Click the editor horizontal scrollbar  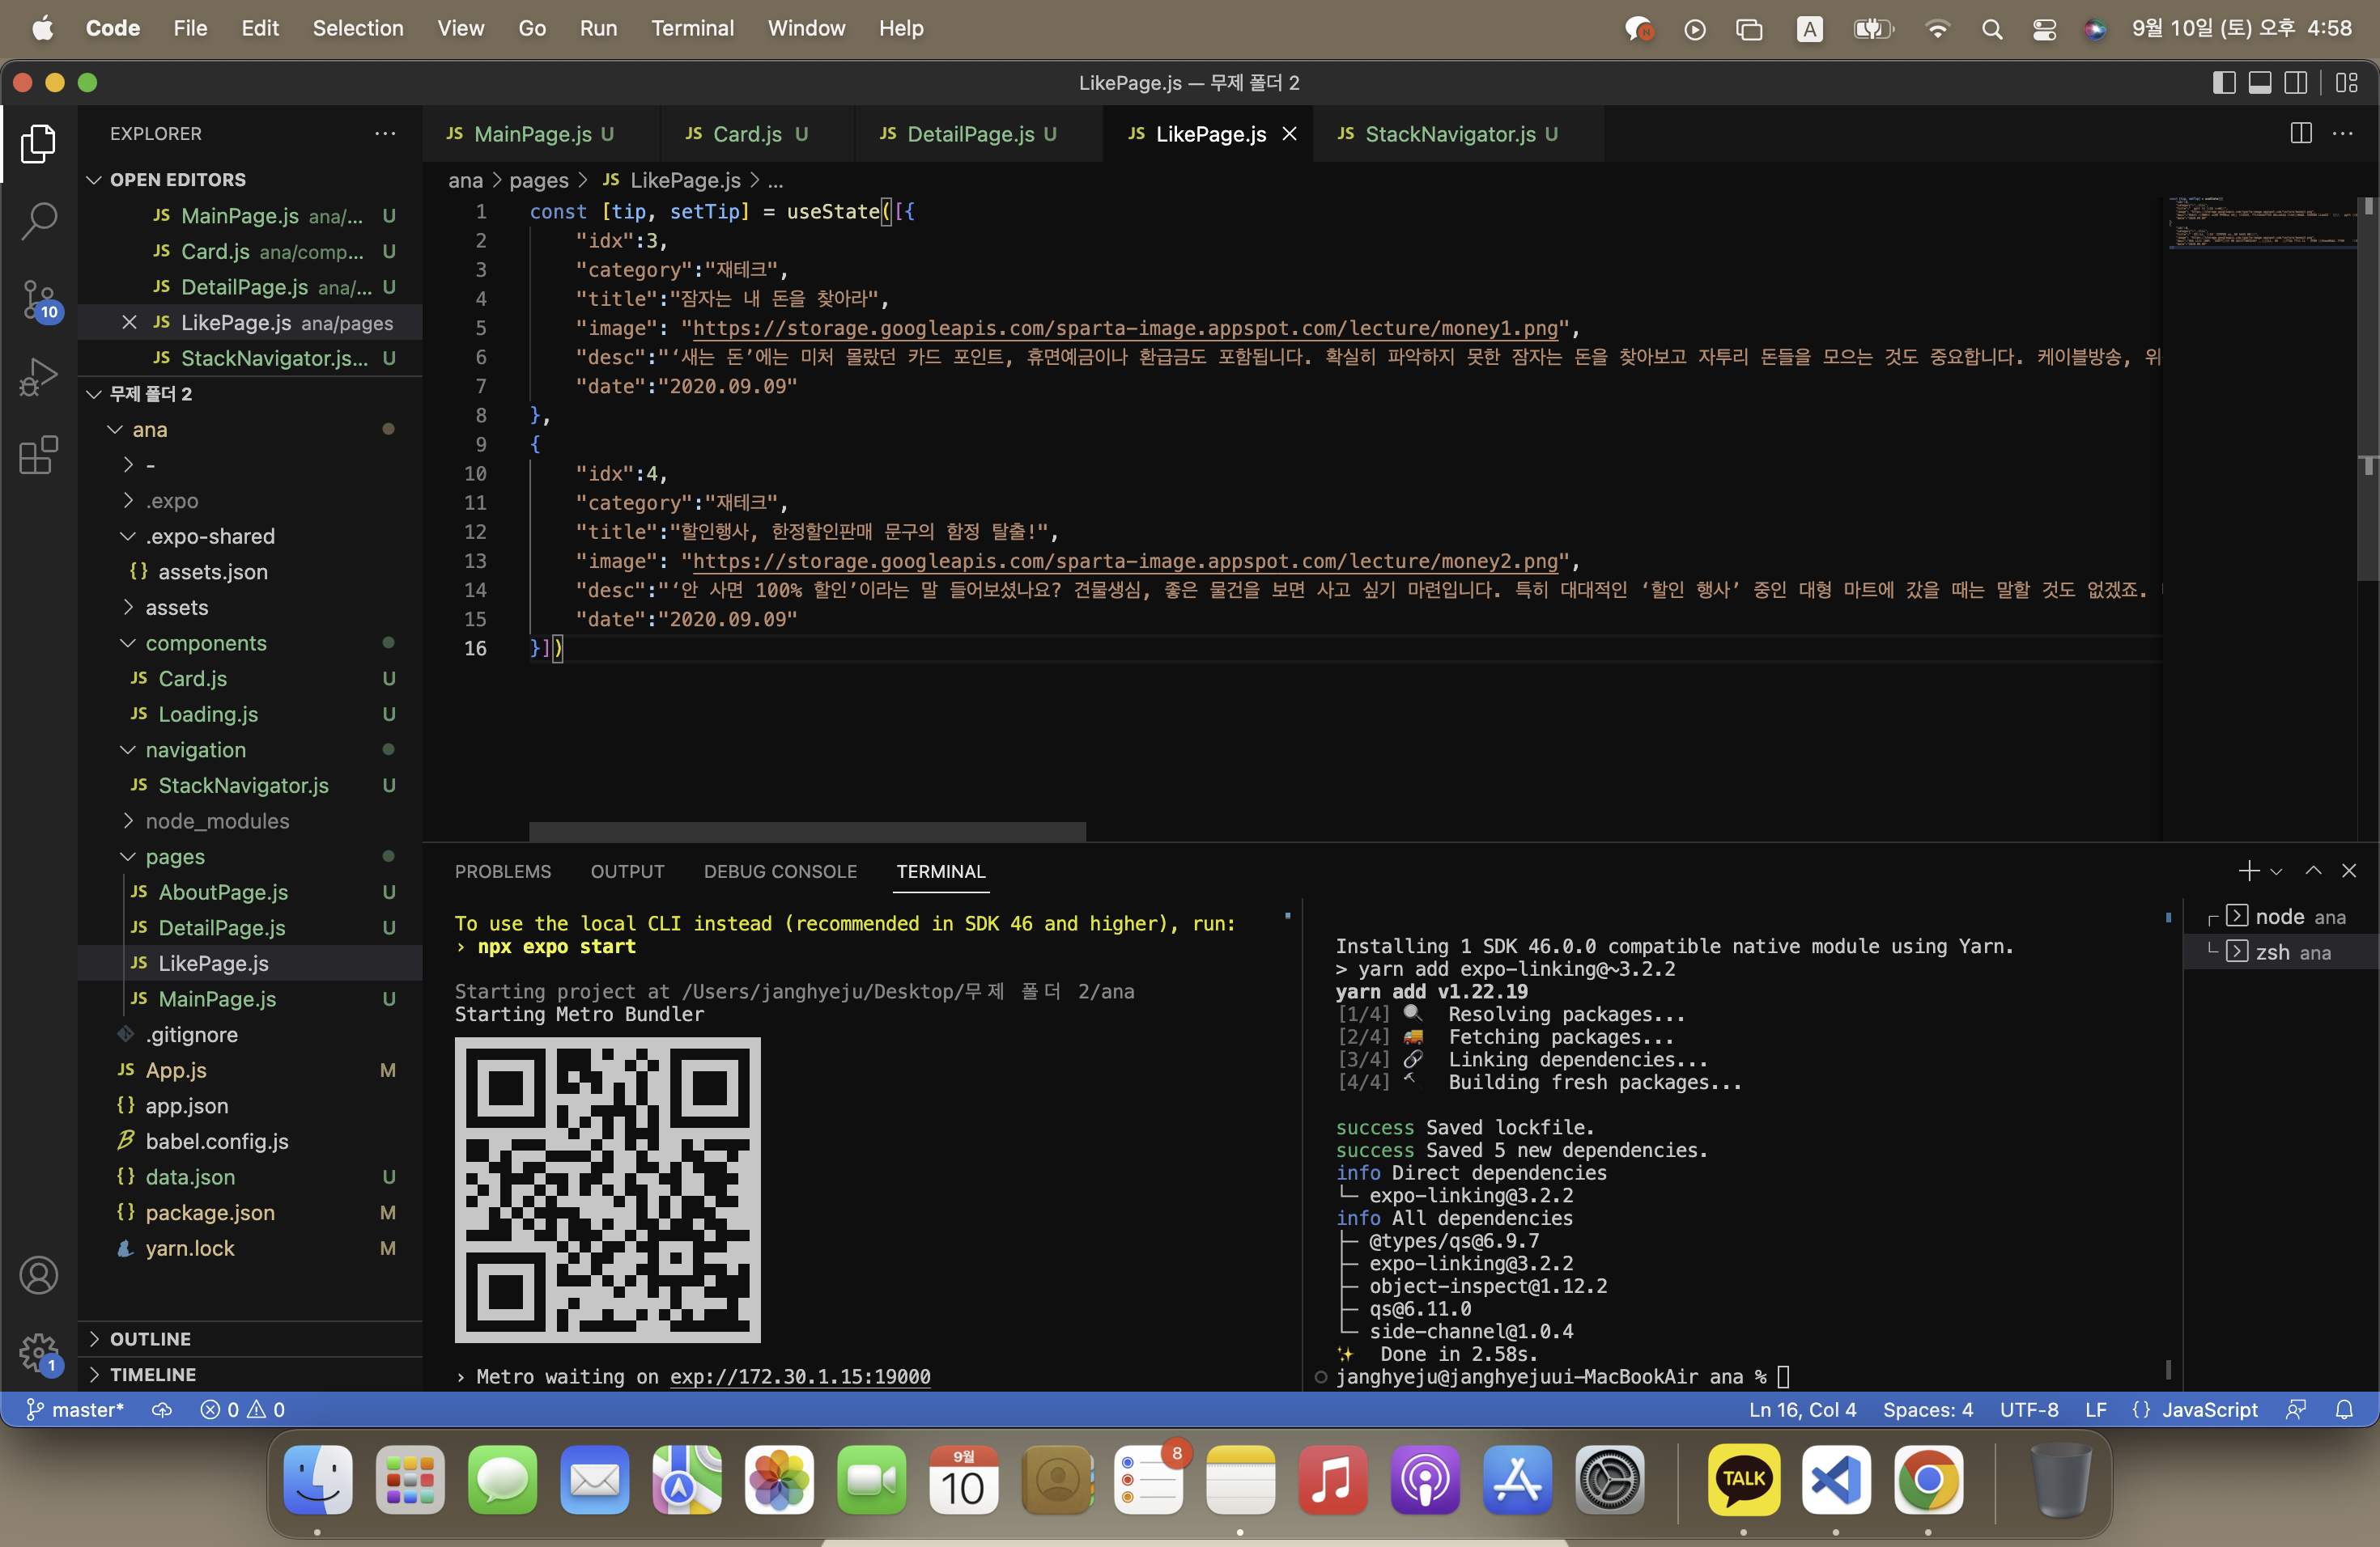pyautogui.click(x=807, y=832)
